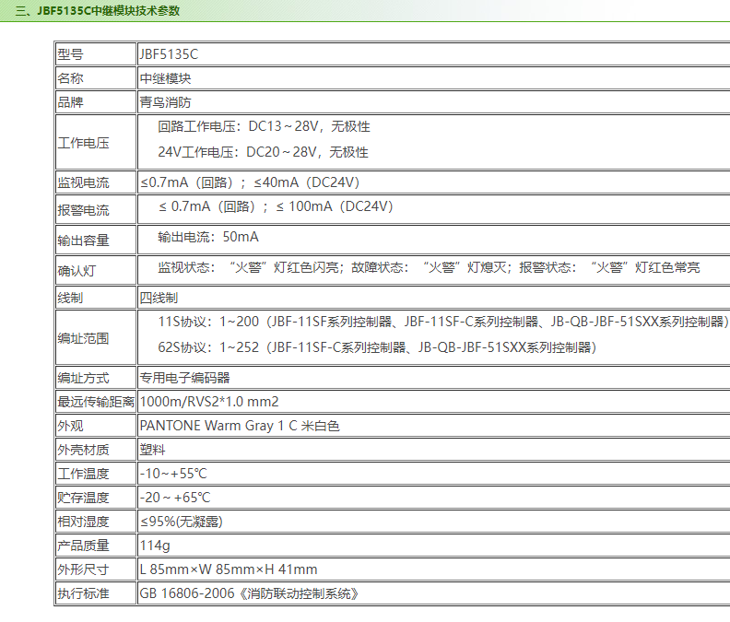730x622 pixels.
Task: Click the value 1000m/RVS2*1.0 mm2
Action: click(209, 402)
